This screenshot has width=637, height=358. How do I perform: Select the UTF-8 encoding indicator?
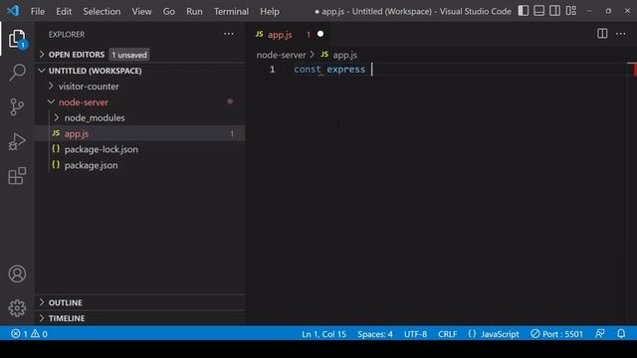[415, 334]
